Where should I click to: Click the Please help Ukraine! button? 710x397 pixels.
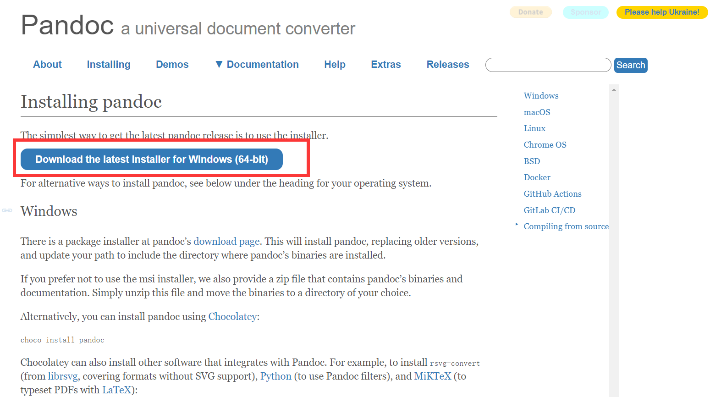tap(662, 12)
